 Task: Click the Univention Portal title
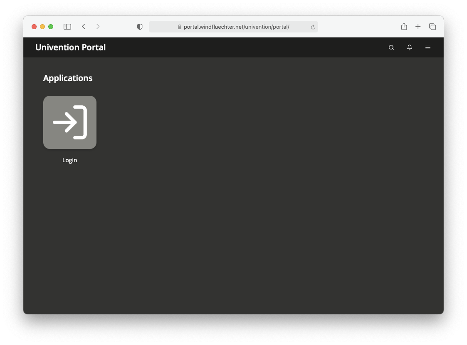click(x=71, y=47)
